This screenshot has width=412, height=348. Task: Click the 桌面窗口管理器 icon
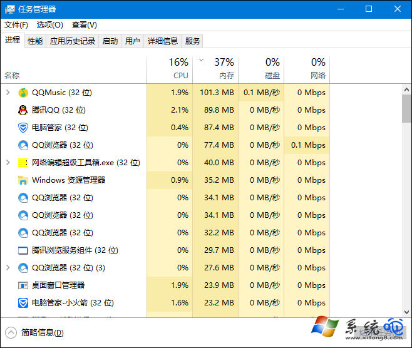pyautogui.click(x=23, y=285)
